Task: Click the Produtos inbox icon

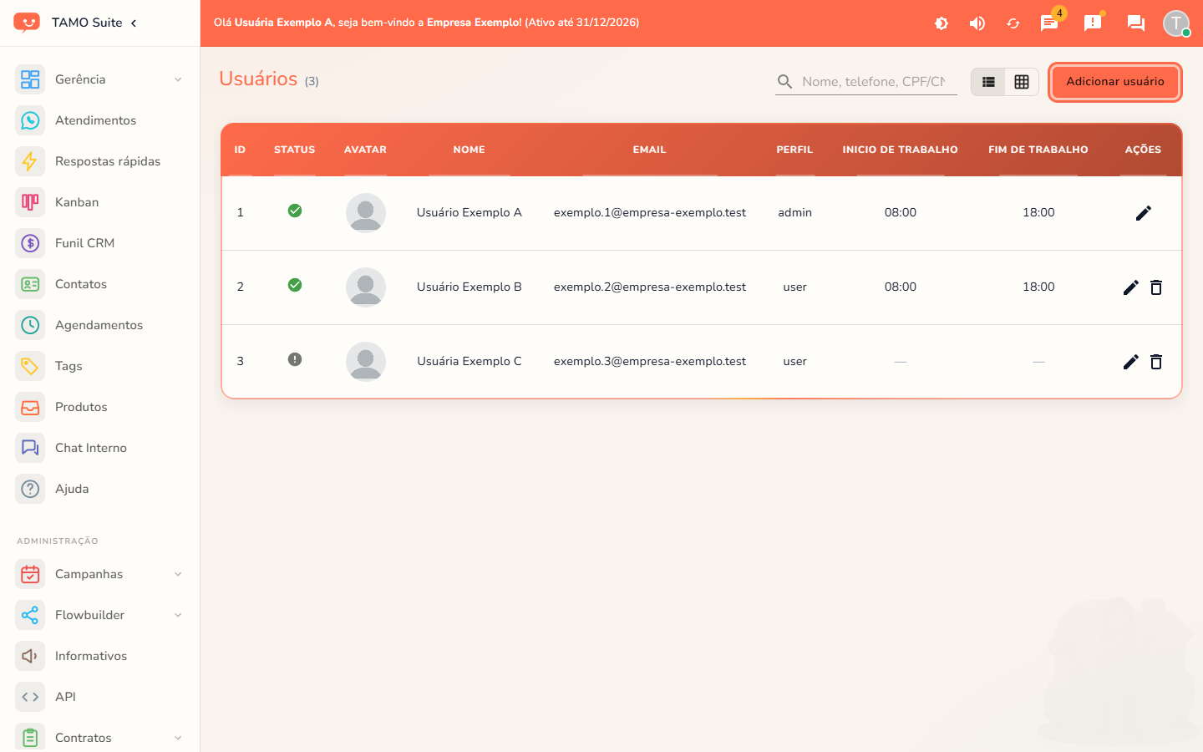Action: click(x=30, y=407)
